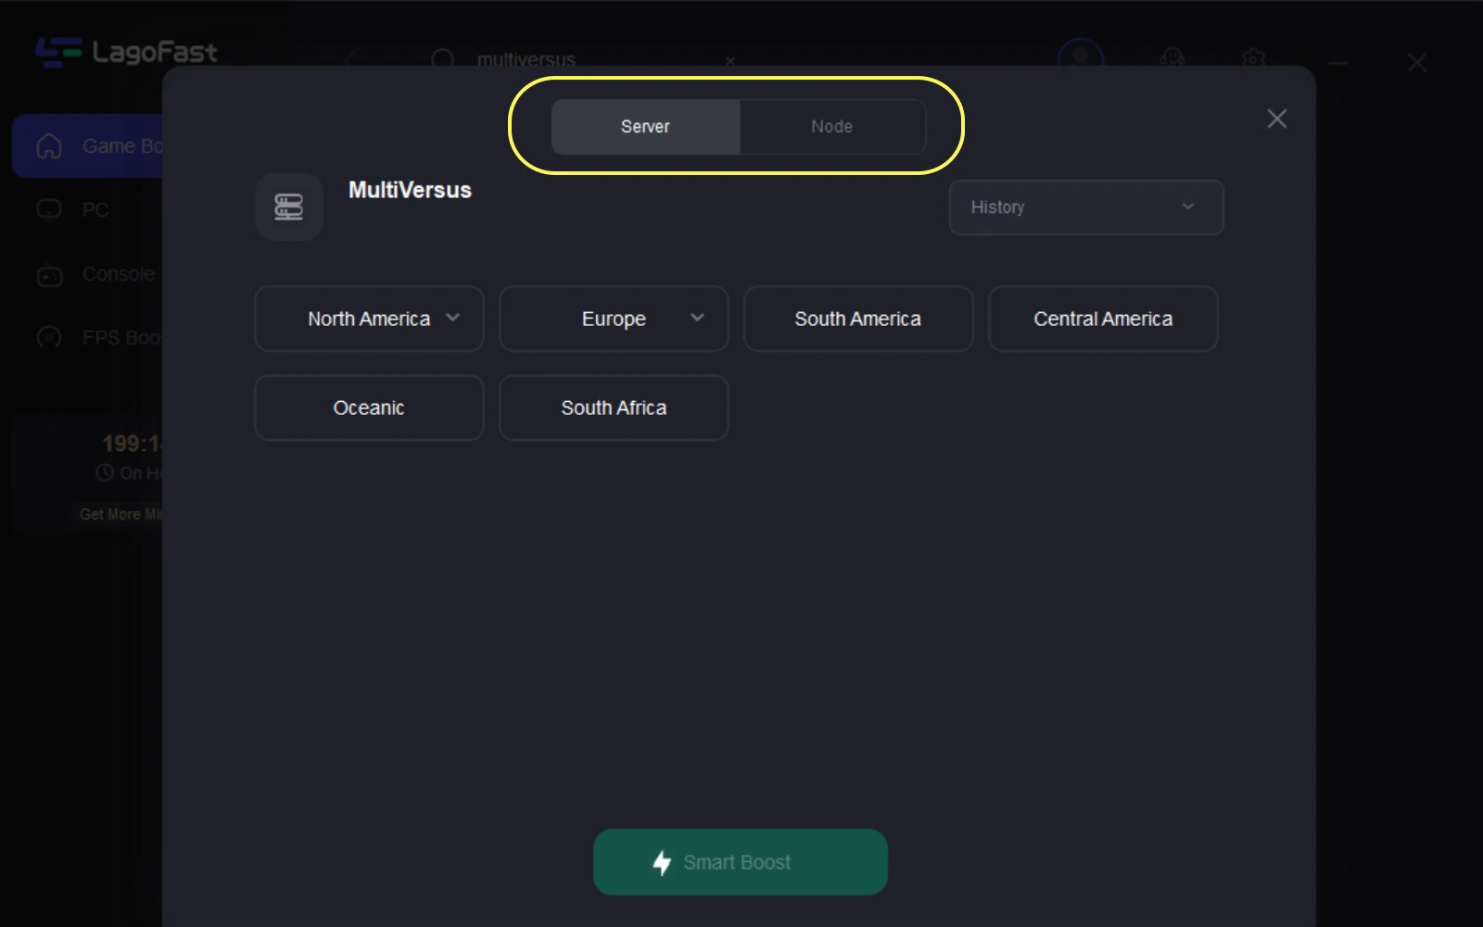This screenshot has height=927, width=1483.
Task: Click the PC monitor icon in sidebar
Action: (49, 210)
